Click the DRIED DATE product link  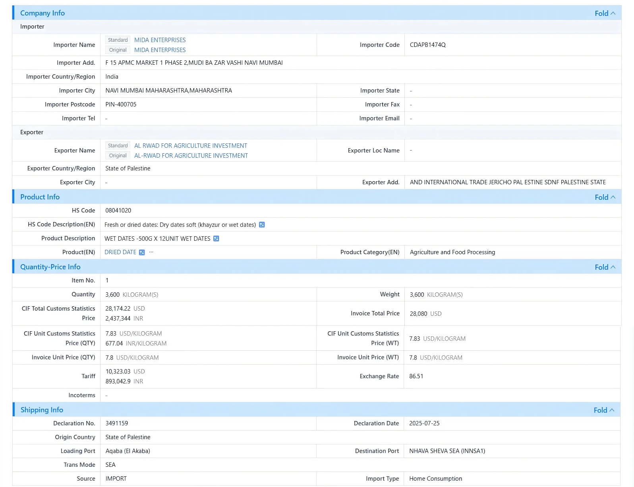(x=120, y=252)
